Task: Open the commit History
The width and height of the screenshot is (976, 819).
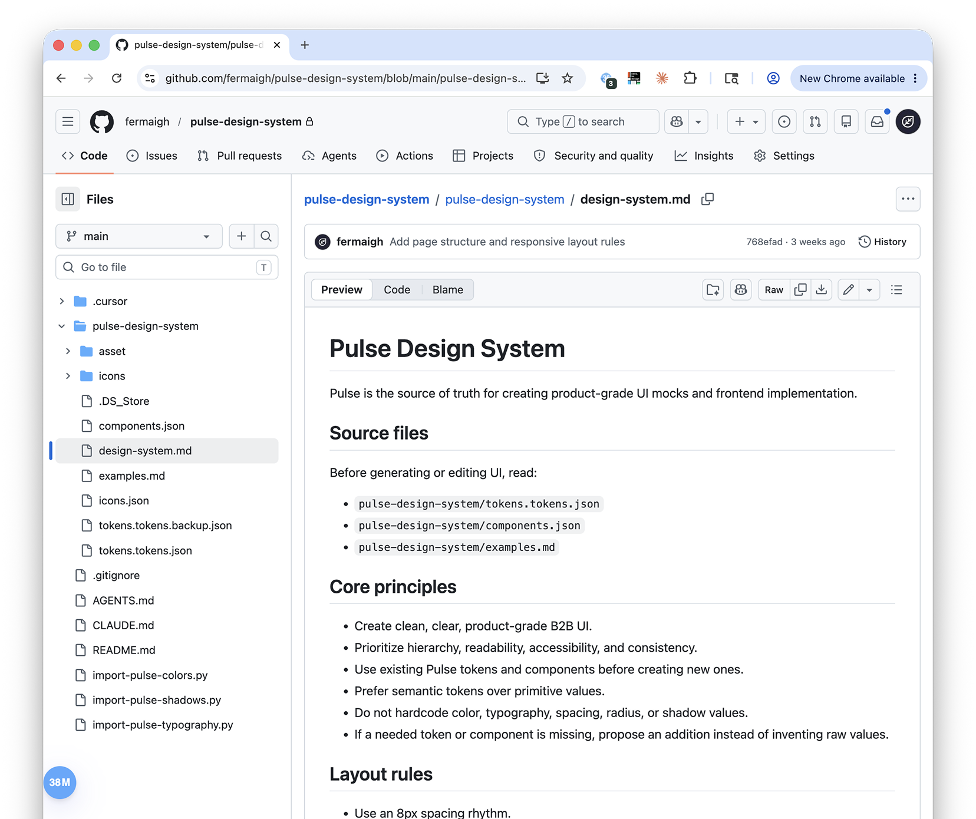Action: [882, 242]
